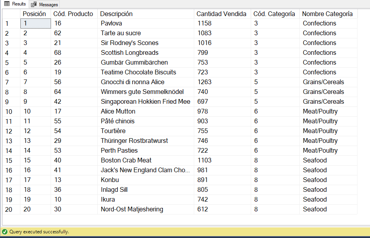Click Confections category in Pavlova row
Image resolution: width=370 pixels, height=238 pixels.
coord(328,23)
